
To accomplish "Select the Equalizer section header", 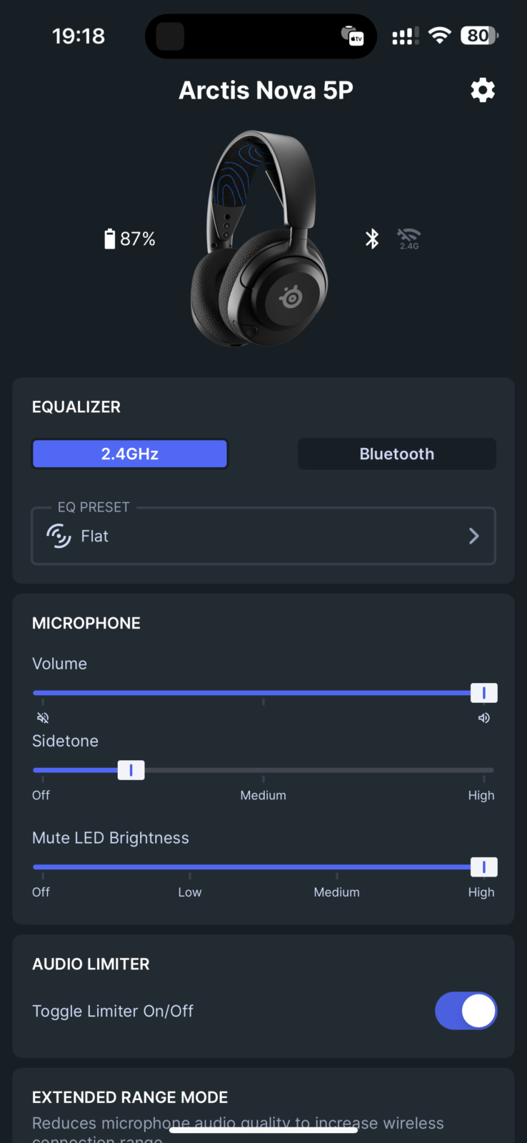I will pyautogui.click(x=76, y=406).
